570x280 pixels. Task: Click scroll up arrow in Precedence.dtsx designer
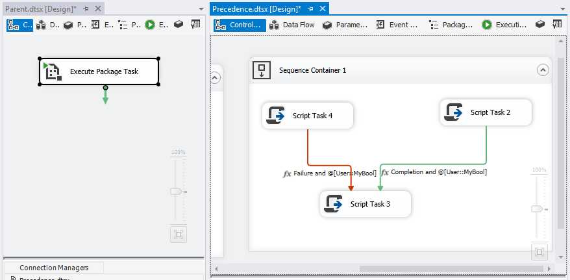562,42
